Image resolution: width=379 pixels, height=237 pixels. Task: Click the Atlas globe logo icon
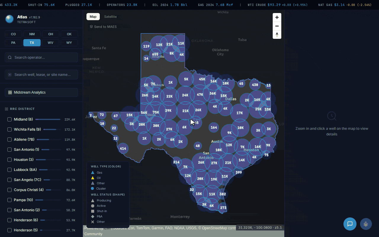coord(9,19)
